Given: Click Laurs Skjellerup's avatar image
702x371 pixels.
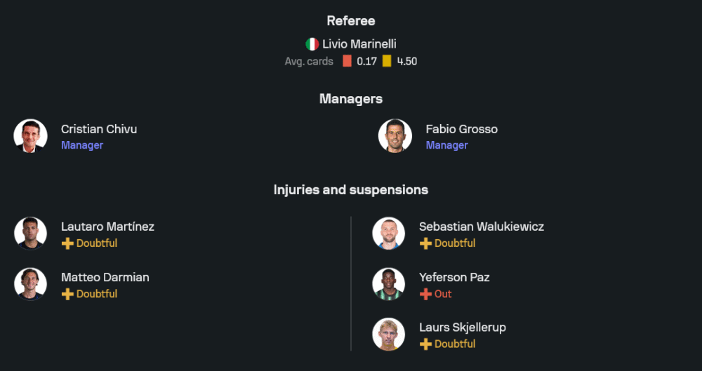Looking at the screenshot, I should [x=389, y=335].
